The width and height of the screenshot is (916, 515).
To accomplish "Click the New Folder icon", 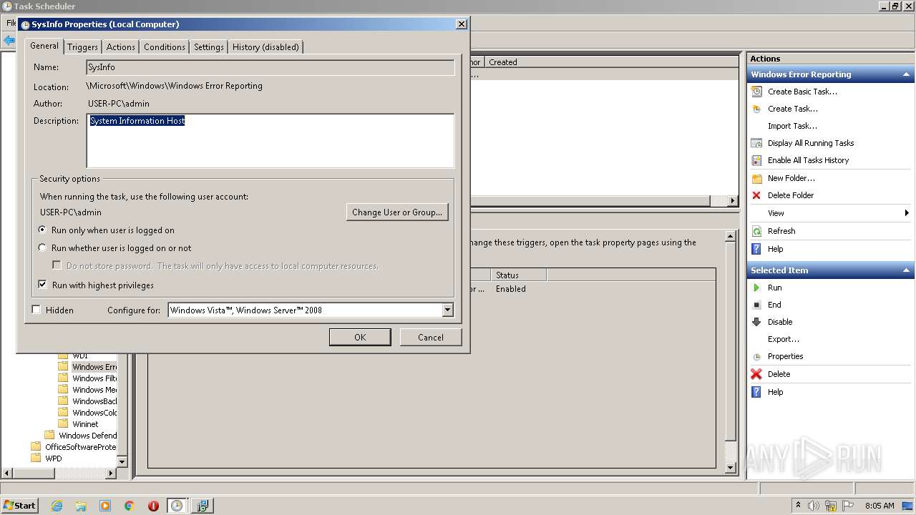I will click(x=756, y=178).
